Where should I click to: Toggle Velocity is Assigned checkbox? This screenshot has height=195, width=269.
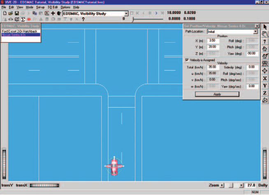[x=187, y=60]
